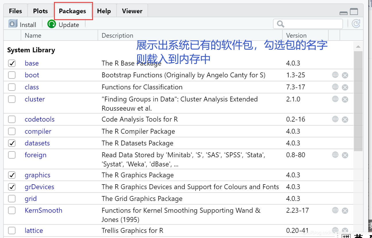This screenshot has width=372, height=238.
Task: Open the cluster package link
Action: [x=35, y=99]
